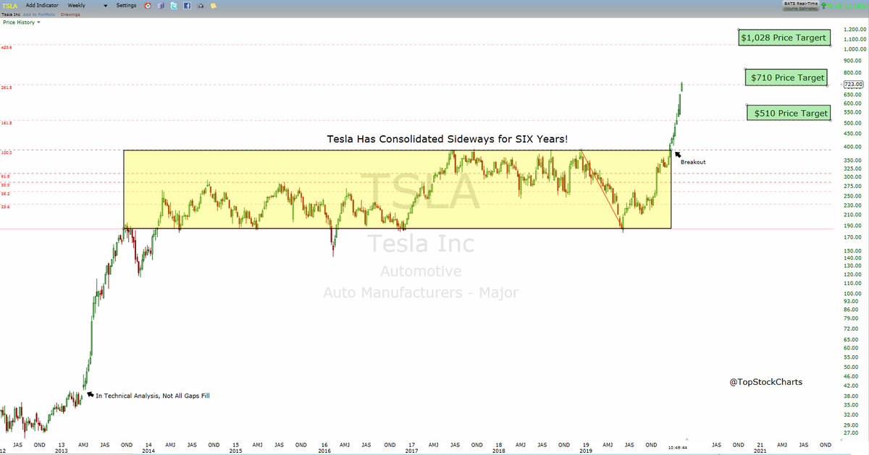Click the camera snapshot icon
This screenshot has width=869, height=455.
[200, 5]
